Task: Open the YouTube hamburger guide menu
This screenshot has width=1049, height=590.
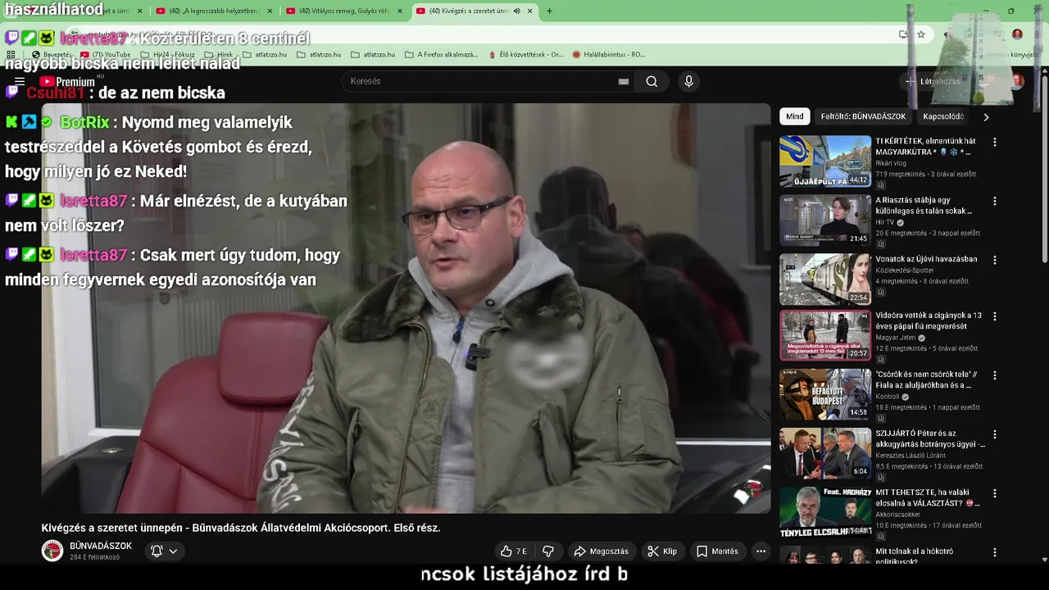Action: click(20, 81)
